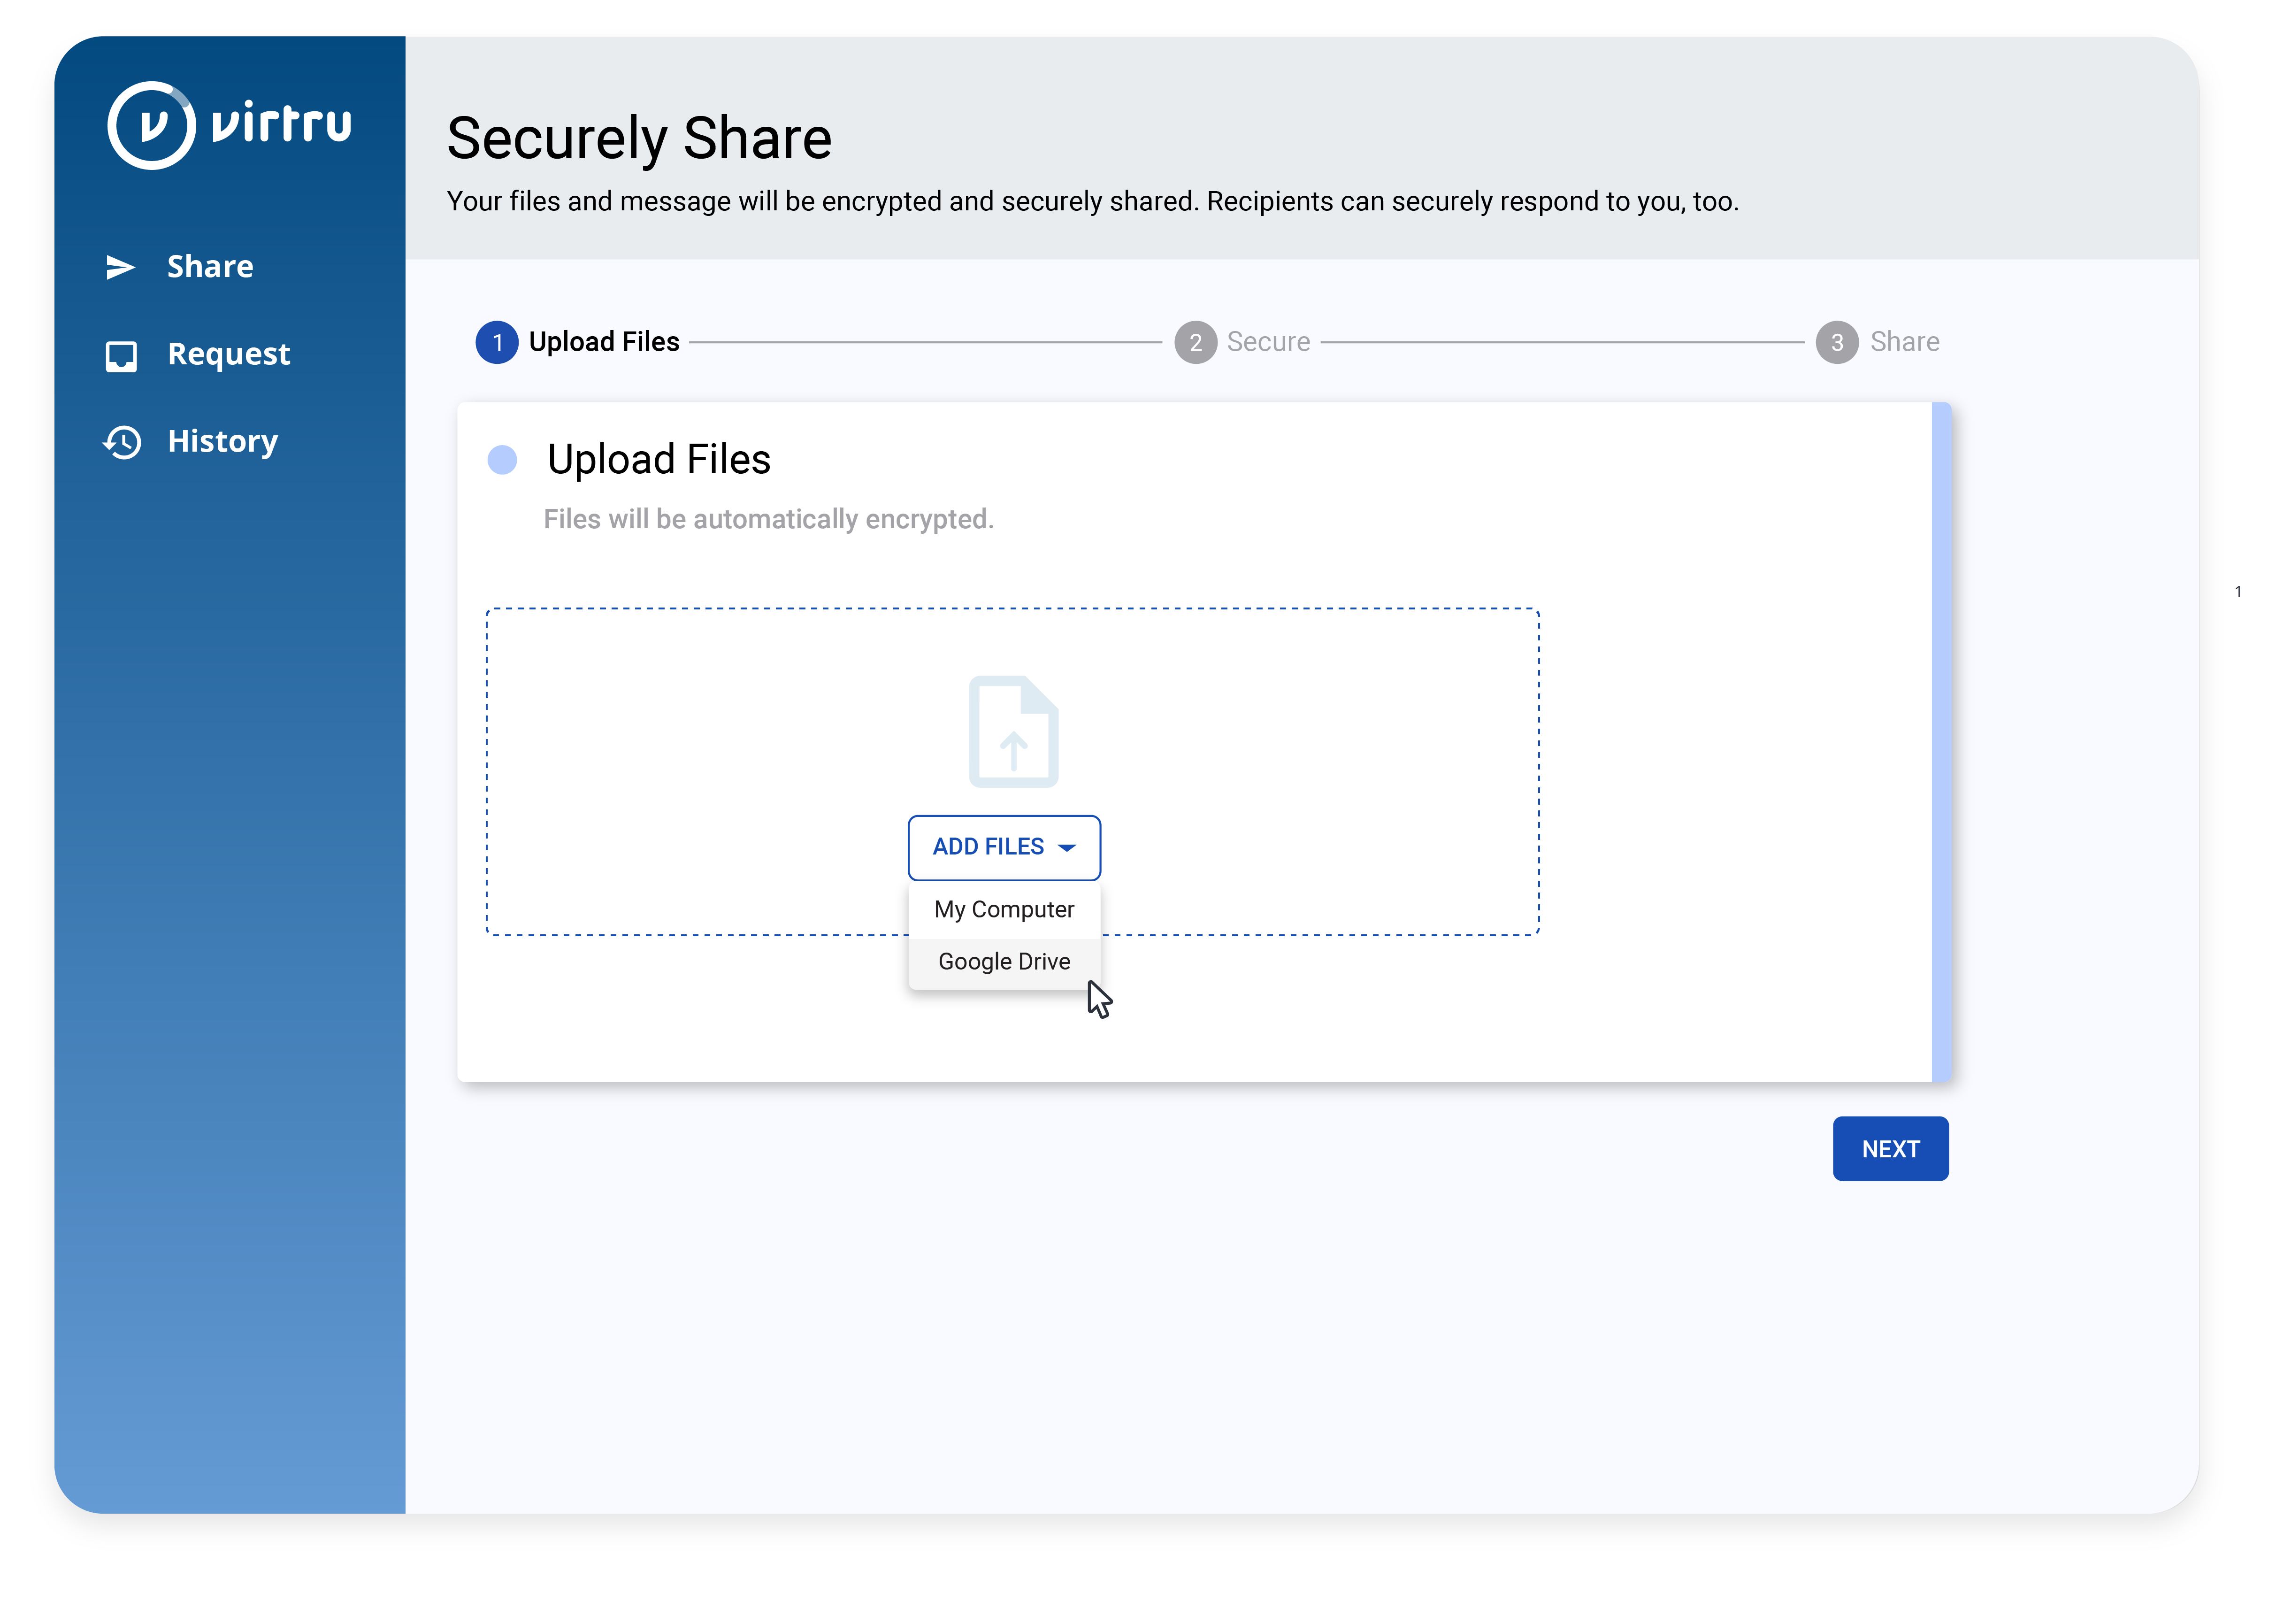Click the light blue vertical scrollbar
2284x1624 pixels.
tap(1941, 741)
